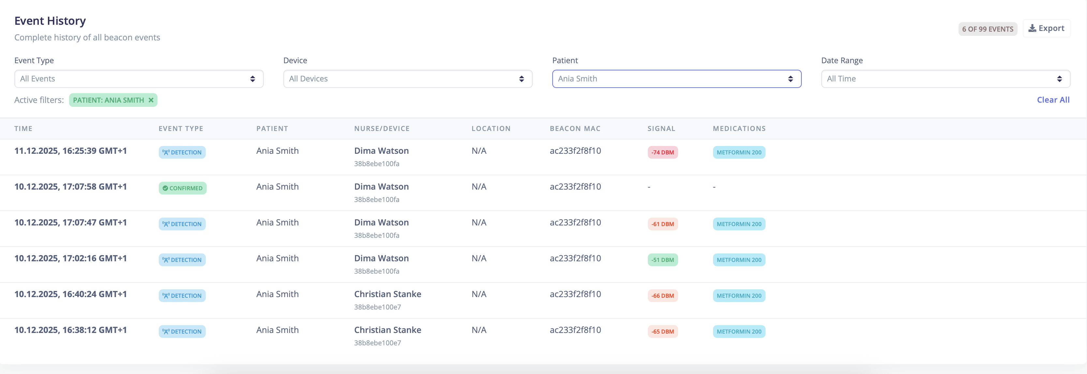Open the Date Range All Time dropdown
The height and width of the screenshot is (374, 1087).
click(x=945, y=79)
